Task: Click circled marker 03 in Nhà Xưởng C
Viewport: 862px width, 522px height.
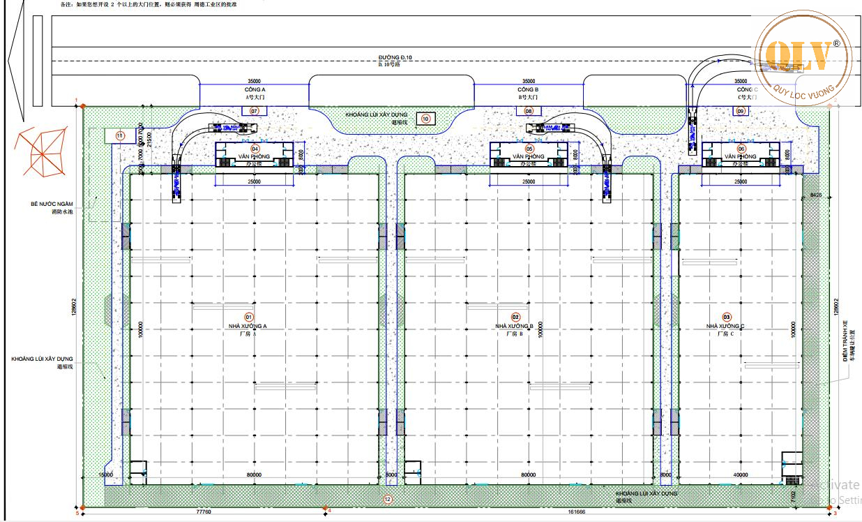Action: point(727,317)
